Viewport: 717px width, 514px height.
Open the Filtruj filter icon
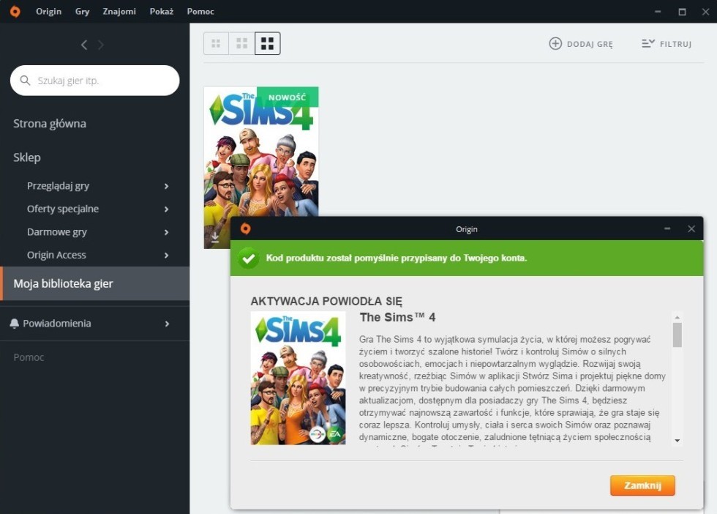[x=648, y=43]
